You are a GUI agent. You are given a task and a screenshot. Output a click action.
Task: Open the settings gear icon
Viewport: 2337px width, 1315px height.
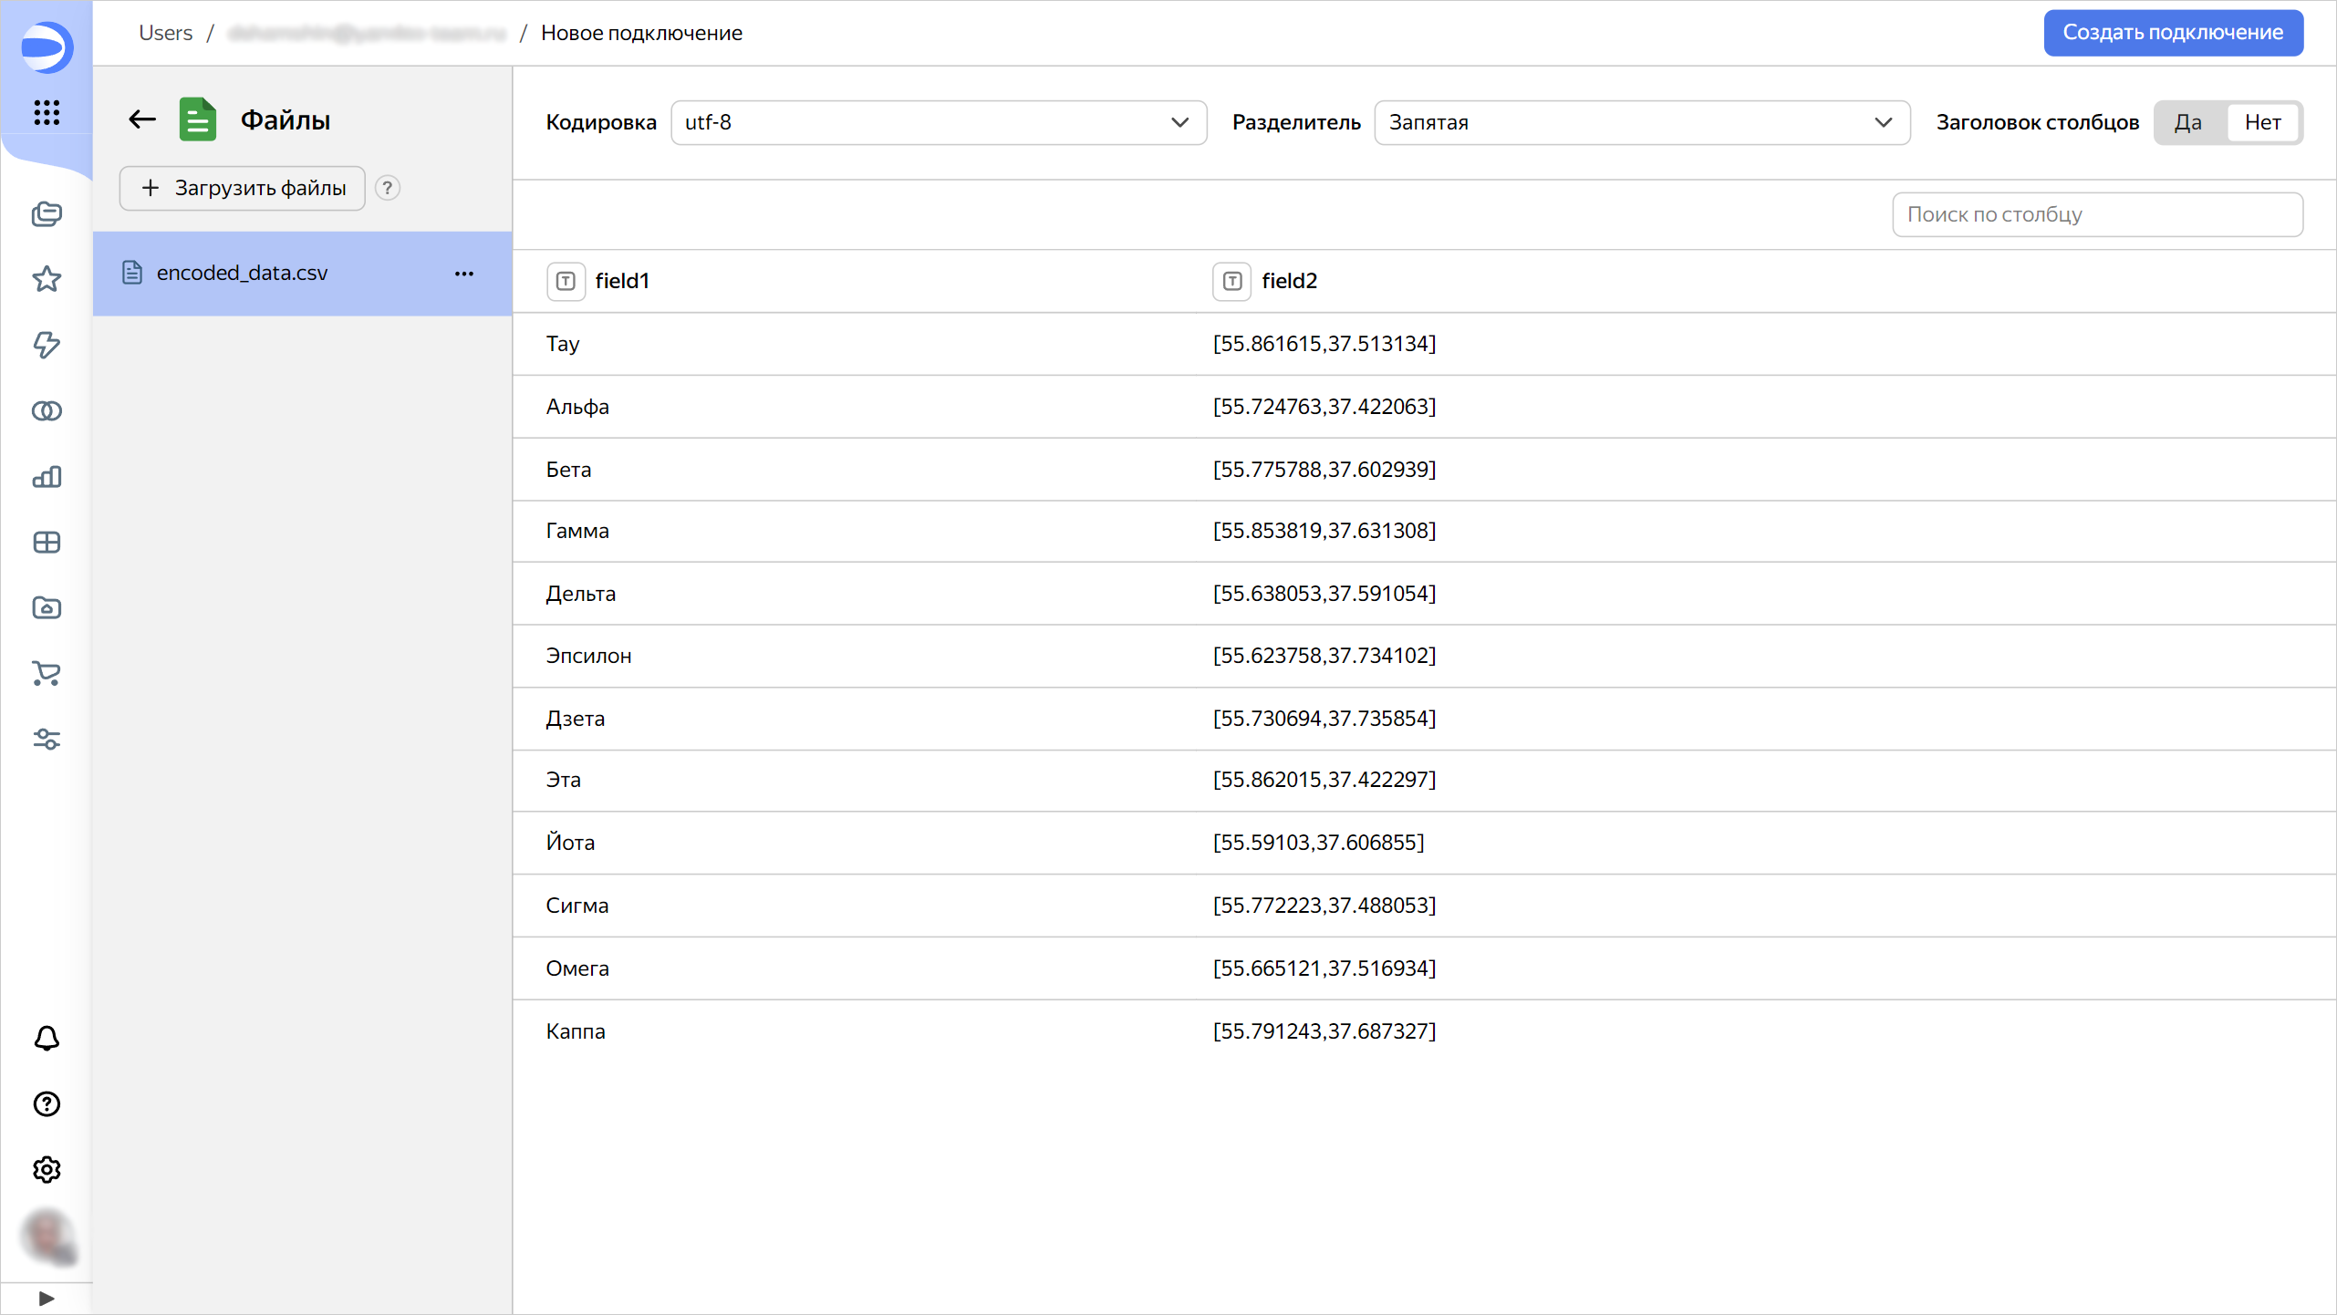[47, 1169]
